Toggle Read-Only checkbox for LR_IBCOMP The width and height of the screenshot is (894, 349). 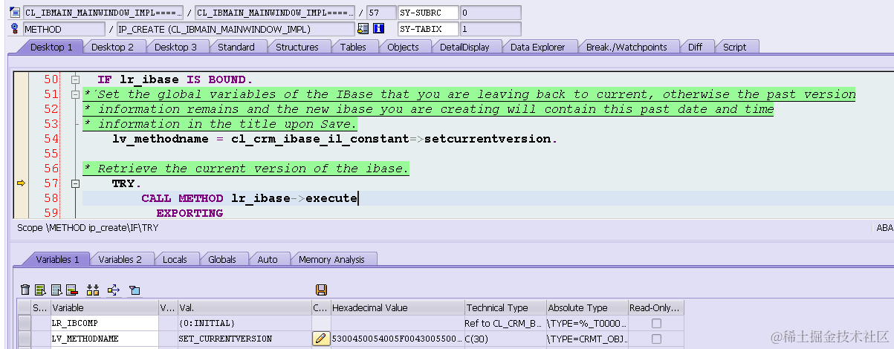pos(655,323)
